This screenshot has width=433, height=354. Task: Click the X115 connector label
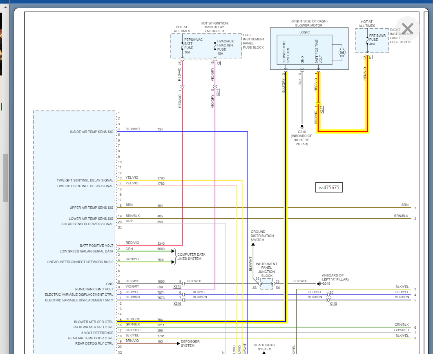[x=333, y=304]
